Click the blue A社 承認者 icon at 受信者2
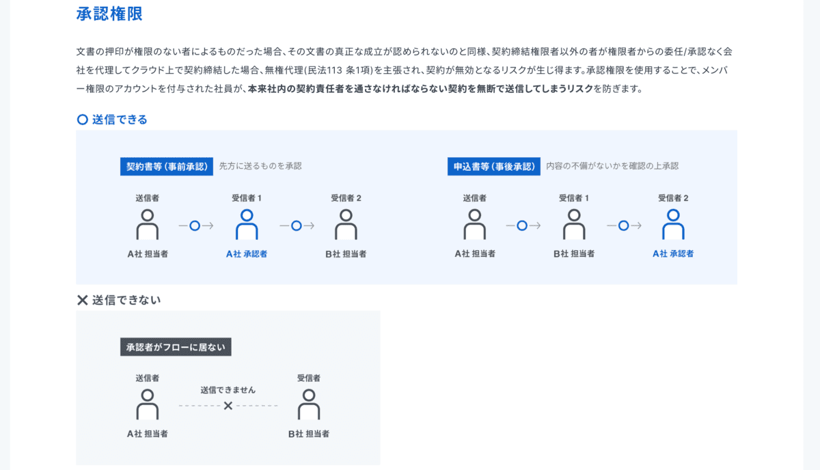Image resolution: width=820 pixels, height=470 pixels. pyautogui.click(x=674, y=225)
